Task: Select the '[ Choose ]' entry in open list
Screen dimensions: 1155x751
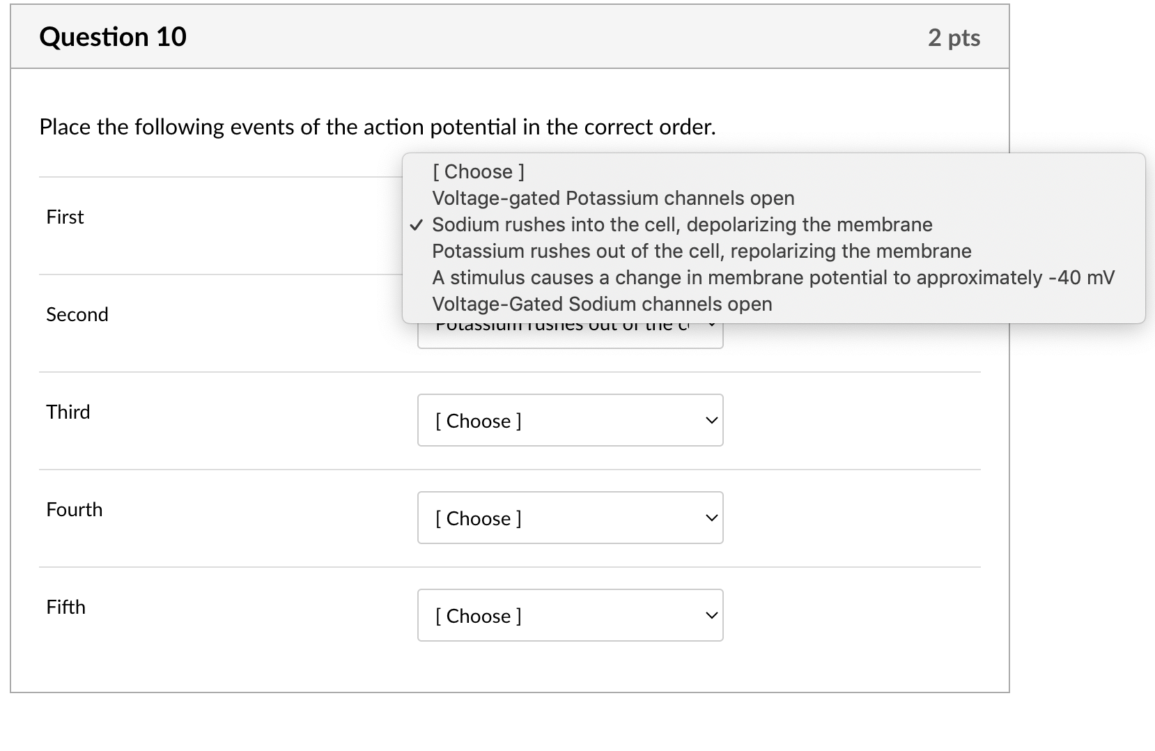Action: [x=479, y=171]
